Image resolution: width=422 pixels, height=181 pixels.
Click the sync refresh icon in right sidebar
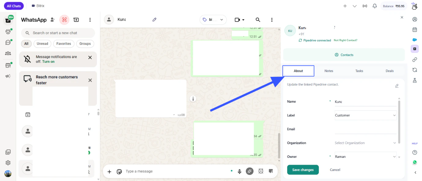pyautogui.click(x=415, y=70)
